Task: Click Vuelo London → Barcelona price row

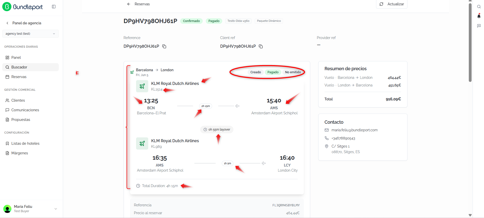Action: pos(363,85)
